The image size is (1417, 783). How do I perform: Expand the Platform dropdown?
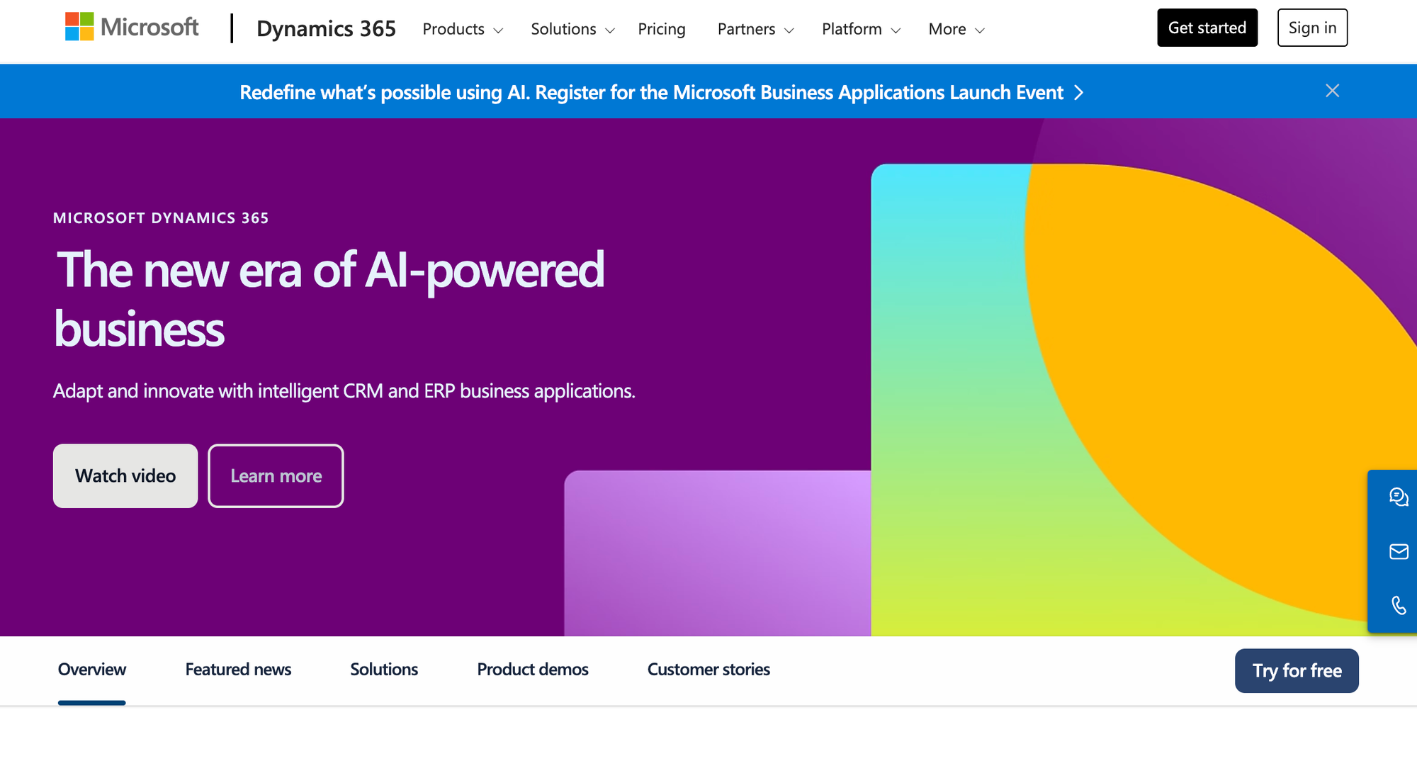point(860,29)
